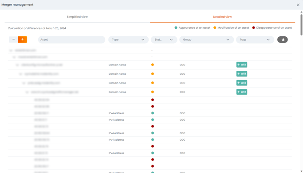Click orange status dot in first Domain name row
The height and width of the screenshot is (173, 303).
(153, 65)
